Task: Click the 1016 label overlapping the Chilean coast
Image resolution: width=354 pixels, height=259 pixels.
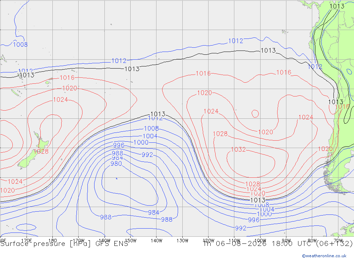Action: (x=342, y=107)
